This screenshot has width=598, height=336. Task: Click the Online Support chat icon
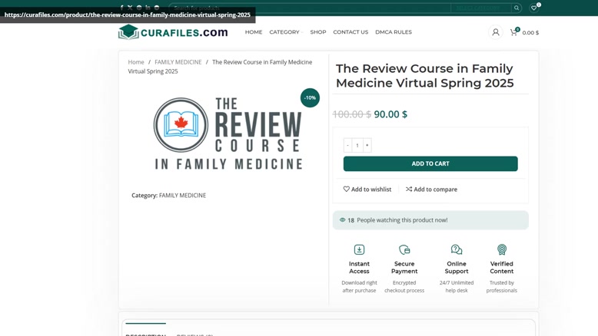(456, 249)
